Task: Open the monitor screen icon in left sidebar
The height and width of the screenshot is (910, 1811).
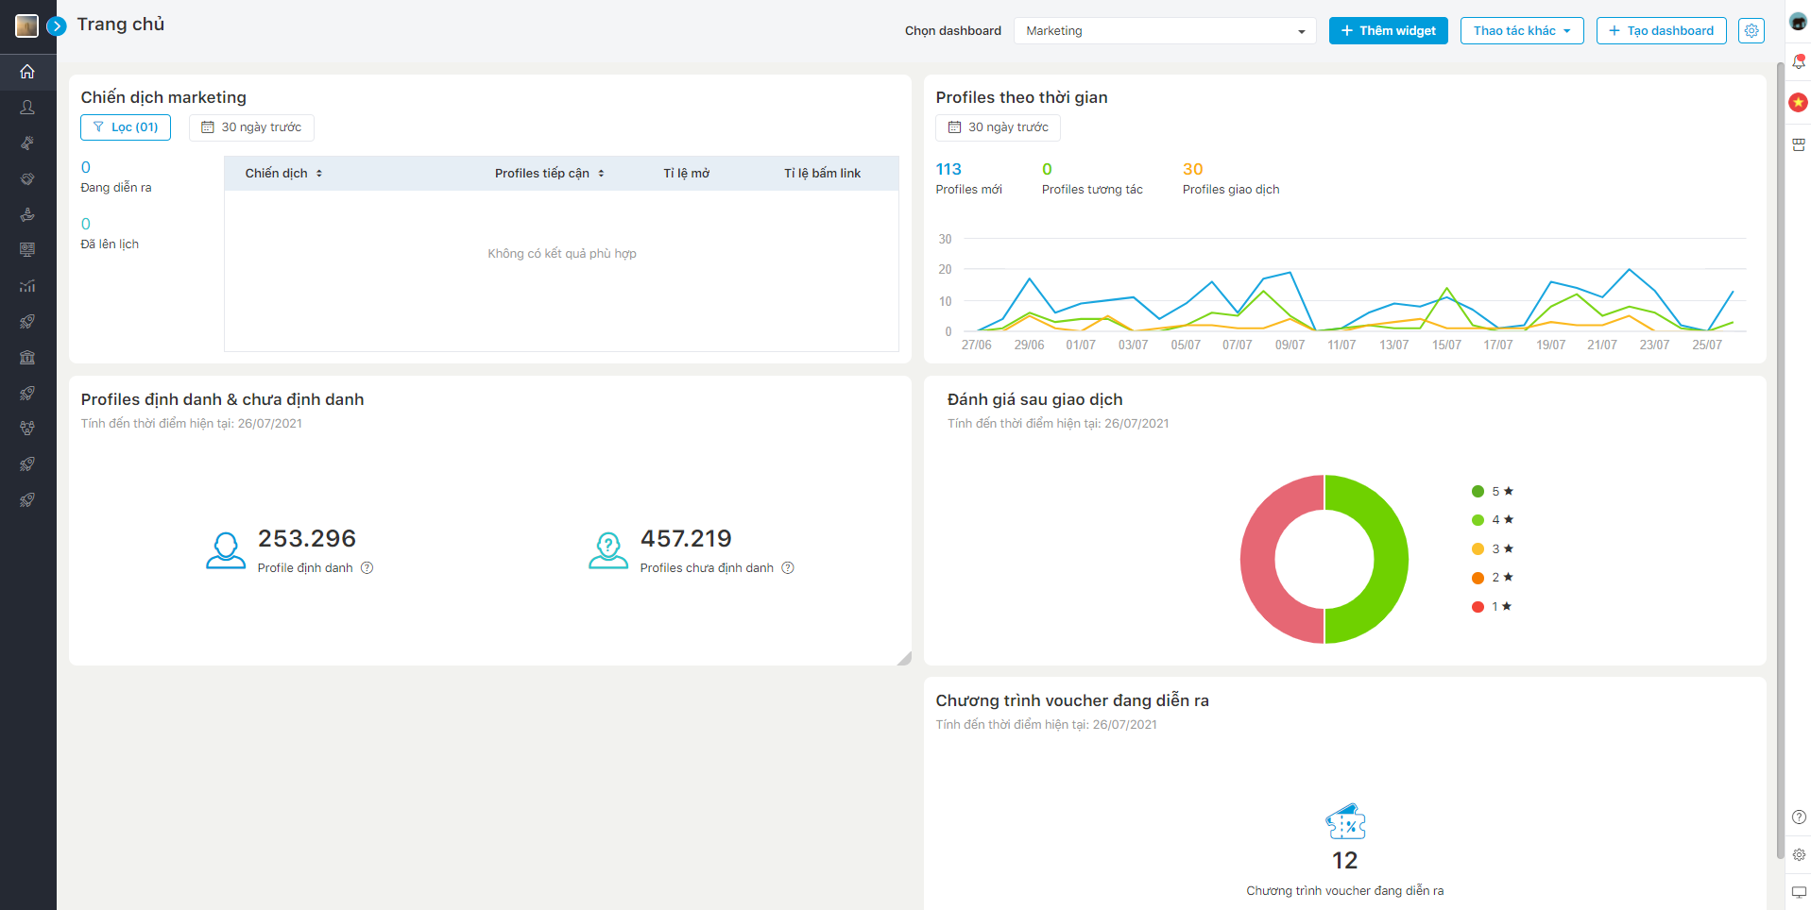Action: (x=27, y=250)
